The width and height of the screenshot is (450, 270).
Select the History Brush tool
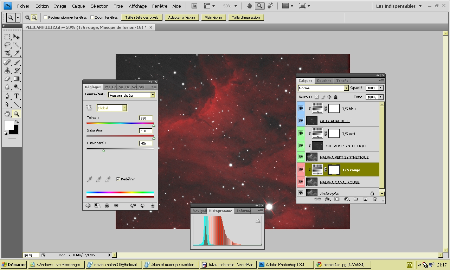click(x=17, y=71)
